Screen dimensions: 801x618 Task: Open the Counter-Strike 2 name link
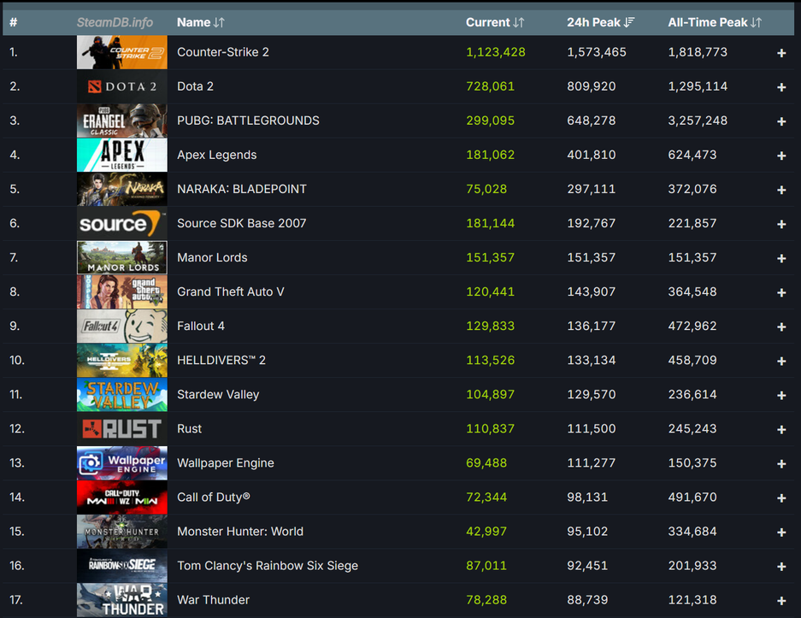coord(223,52)
